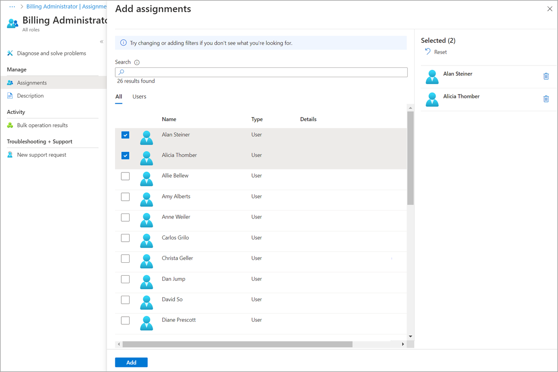Delete Alan Steiner from selected list

(x=546, y=76)
